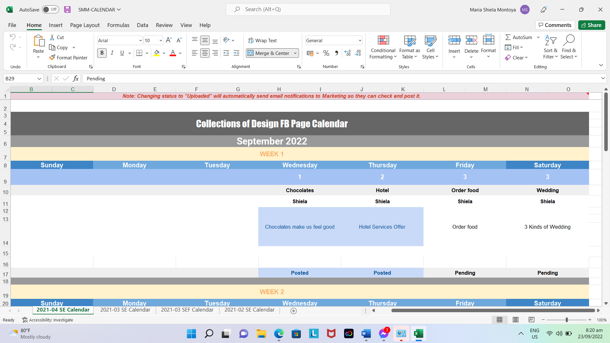Click Insert Function fx icon
The image size is (610, 343).
coord(76,78)
